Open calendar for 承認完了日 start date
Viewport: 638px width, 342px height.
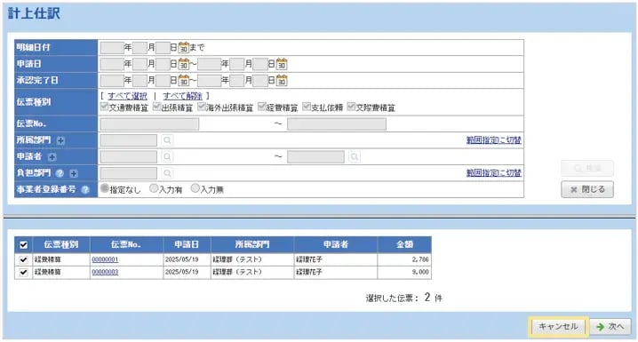point(184,81)
